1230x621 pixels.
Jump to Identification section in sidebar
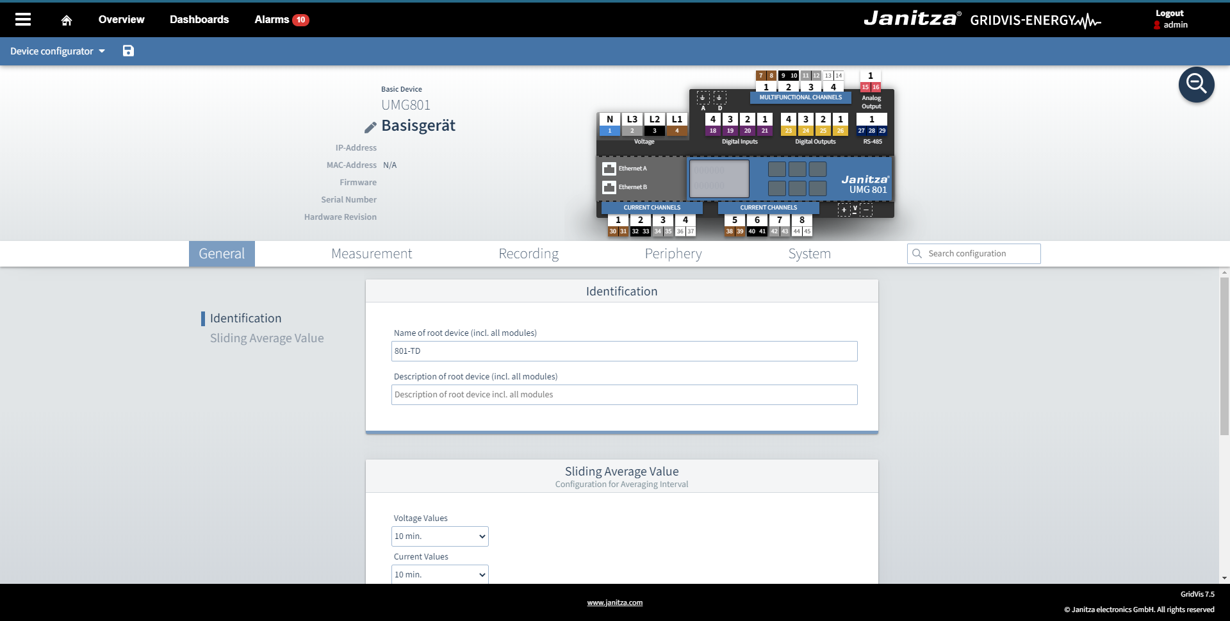[x=245, y=319]
